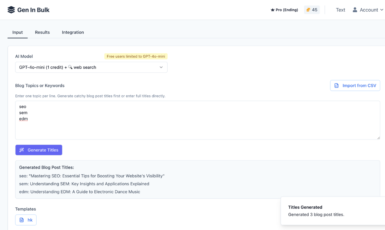
Task: Click the Account user silhouette icon
Action: click(355, 10)
